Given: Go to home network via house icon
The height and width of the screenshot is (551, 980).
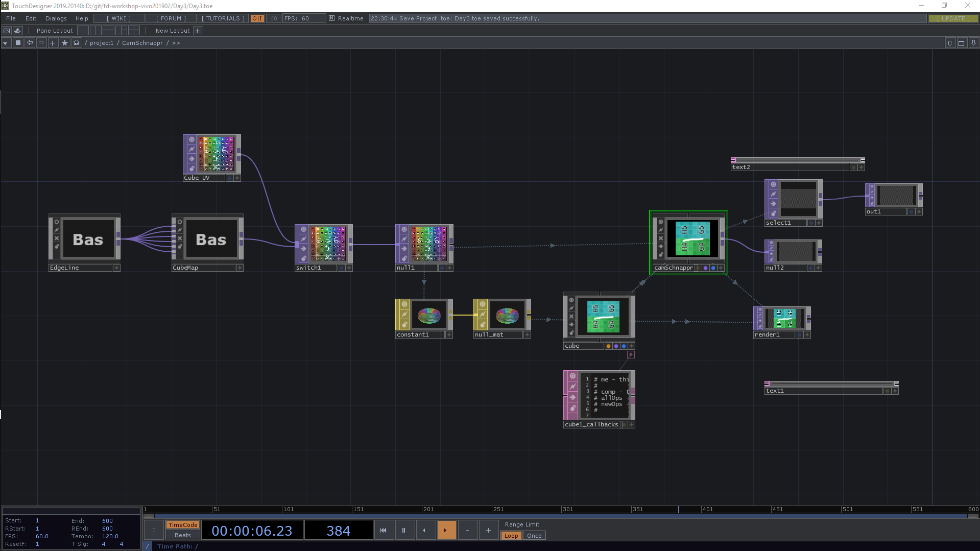Looking at the screenshot, I should tap(76, 43).
